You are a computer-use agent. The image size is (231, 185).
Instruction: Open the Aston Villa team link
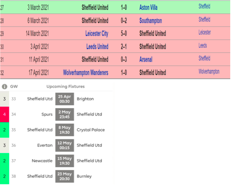(148, 7)
